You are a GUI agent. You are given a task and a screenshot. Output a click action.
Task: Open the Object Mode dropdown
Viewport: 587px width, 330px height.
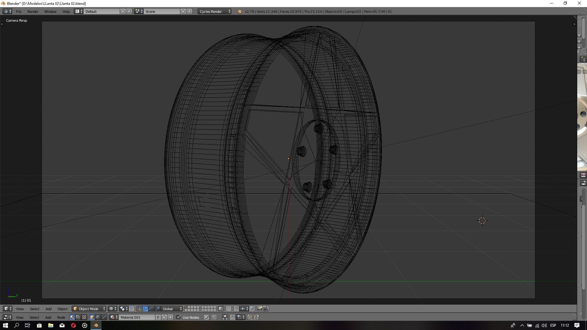point(89,309)
